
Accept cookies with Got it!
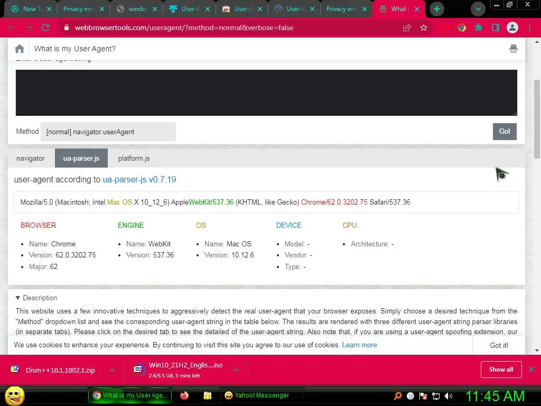[499, 345]
